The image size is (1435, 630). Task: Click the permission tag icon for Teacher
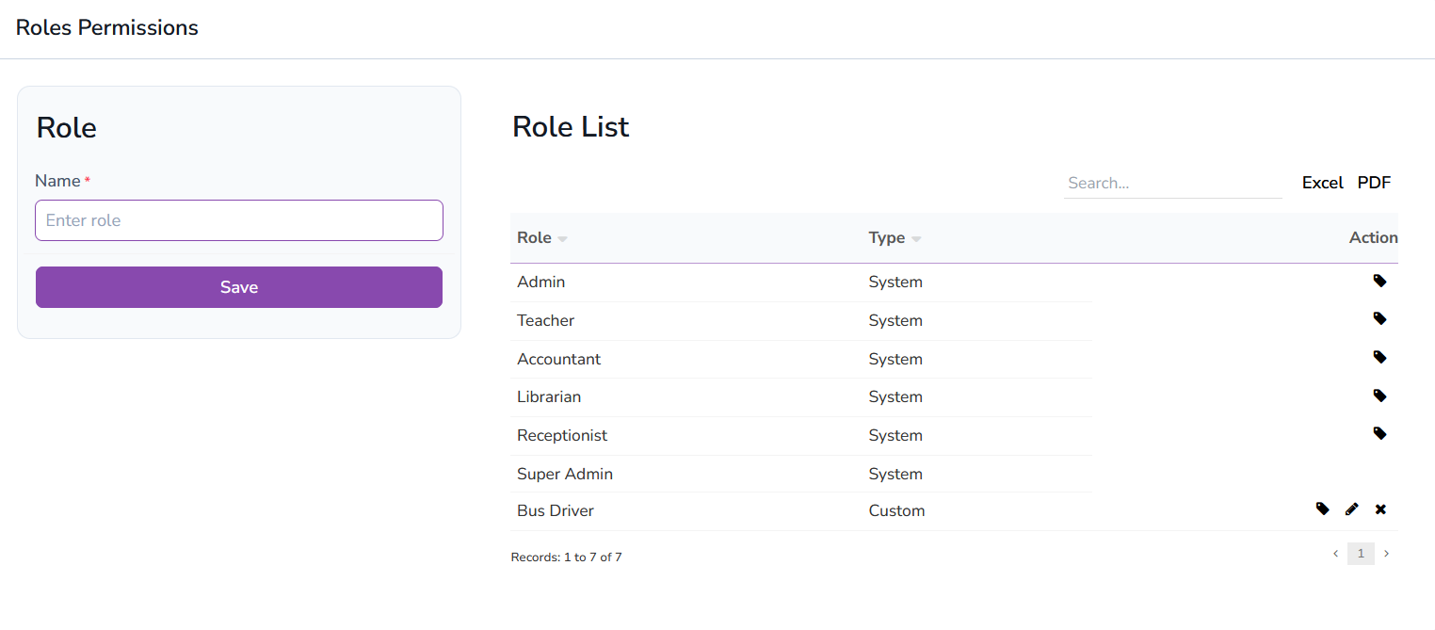(1380, 318)
